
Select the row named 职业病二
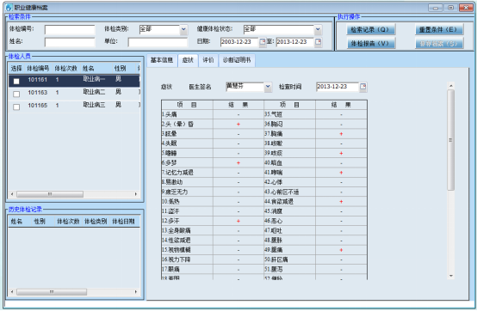74,93
